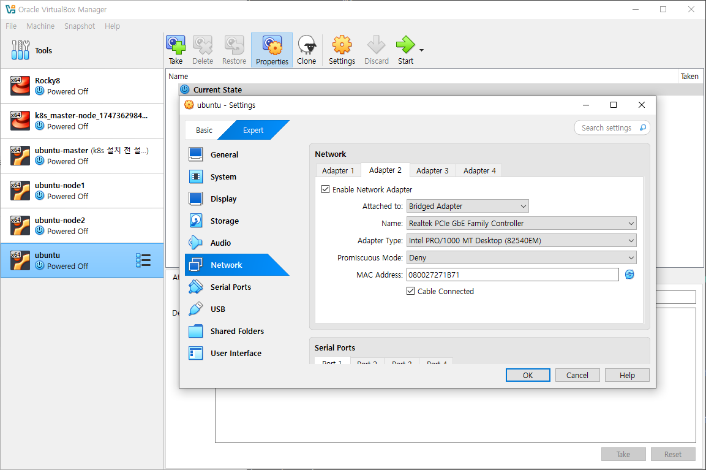Switch to the Adapter 3 tab
706x470 pixels.
tap(432, 170)
